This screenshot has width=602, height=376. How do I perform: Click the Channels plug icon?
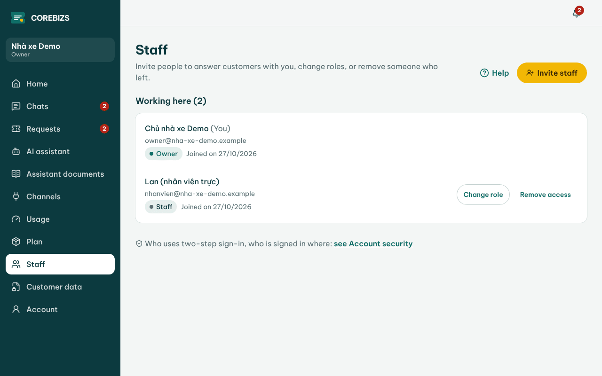tap(16, 196)
